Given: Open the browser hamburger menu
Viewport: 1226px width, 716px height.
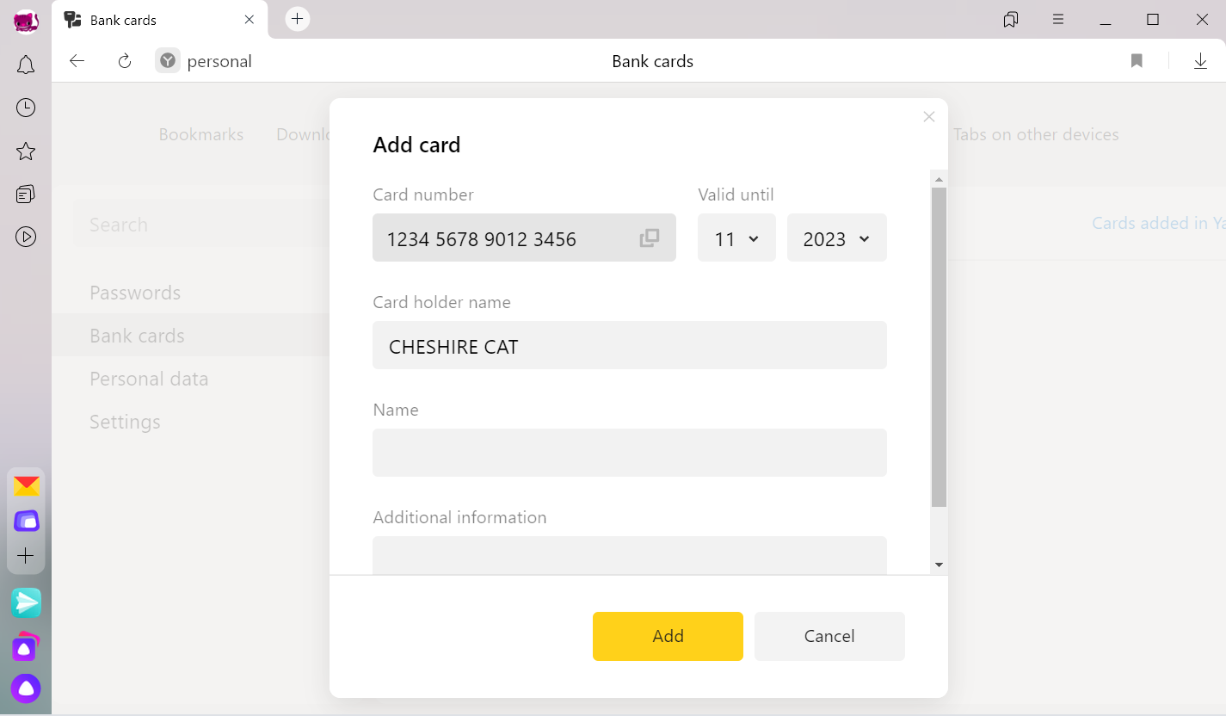Looking at the screenshot, I should [x=1058, y=19].
